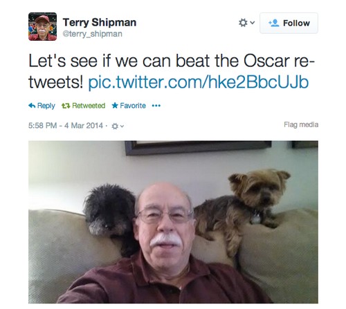
Task: Click the gear icon beside Follow button
Action: (243, 23)
